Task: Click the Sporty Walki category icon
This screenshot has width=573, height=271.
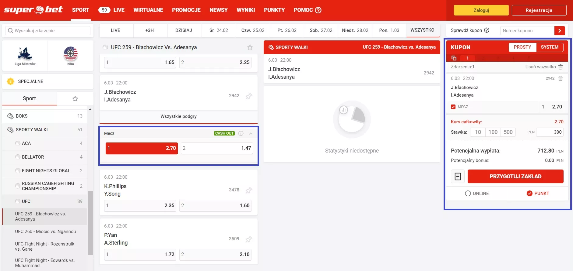Action: [x=10, y=130]
